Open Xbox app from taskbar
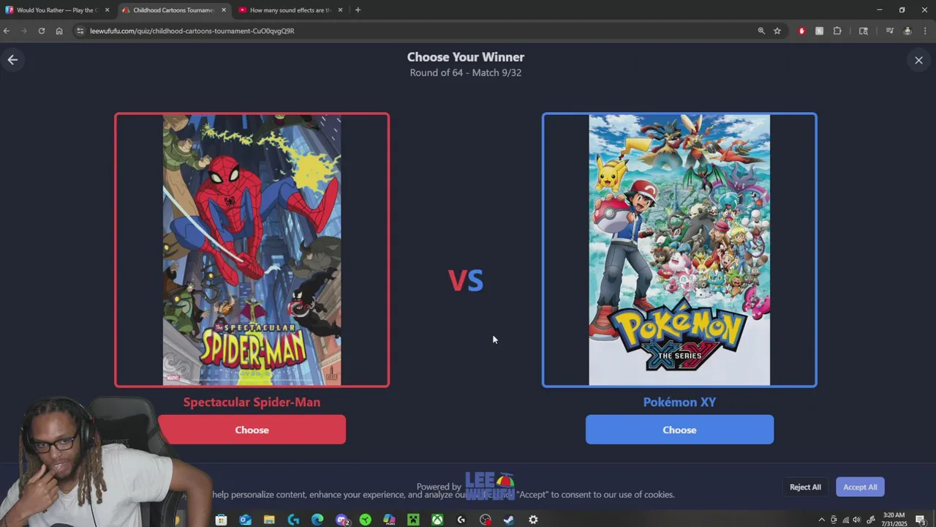Image resolution: width=936 pixels, height=527 pixels. [x=437, y=520]
